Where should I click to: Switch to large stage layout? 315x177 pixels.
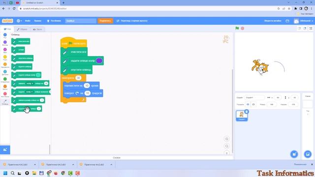coord(305,29)
